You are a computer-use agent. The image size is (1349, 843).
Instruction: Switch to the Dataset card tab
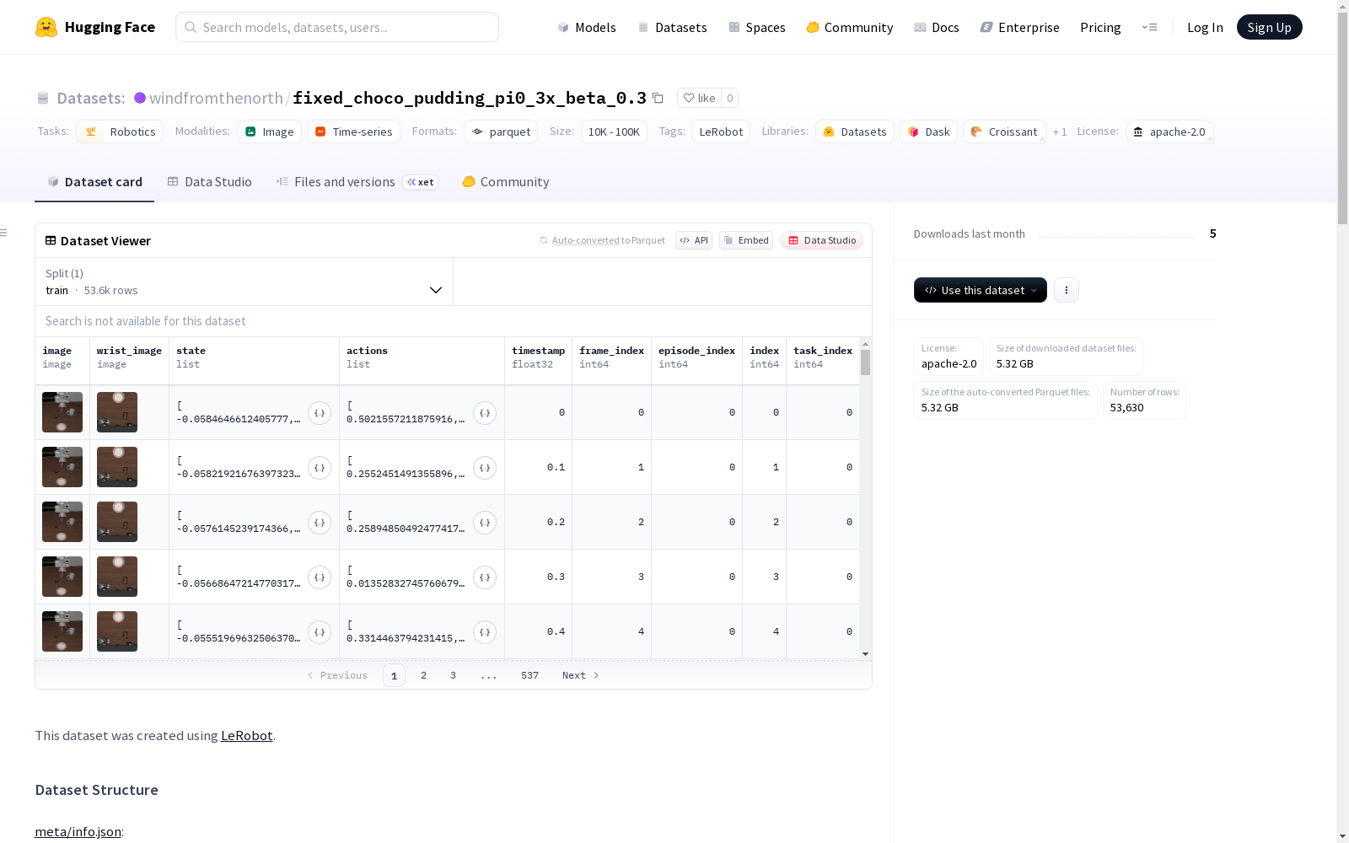[94, 182]
